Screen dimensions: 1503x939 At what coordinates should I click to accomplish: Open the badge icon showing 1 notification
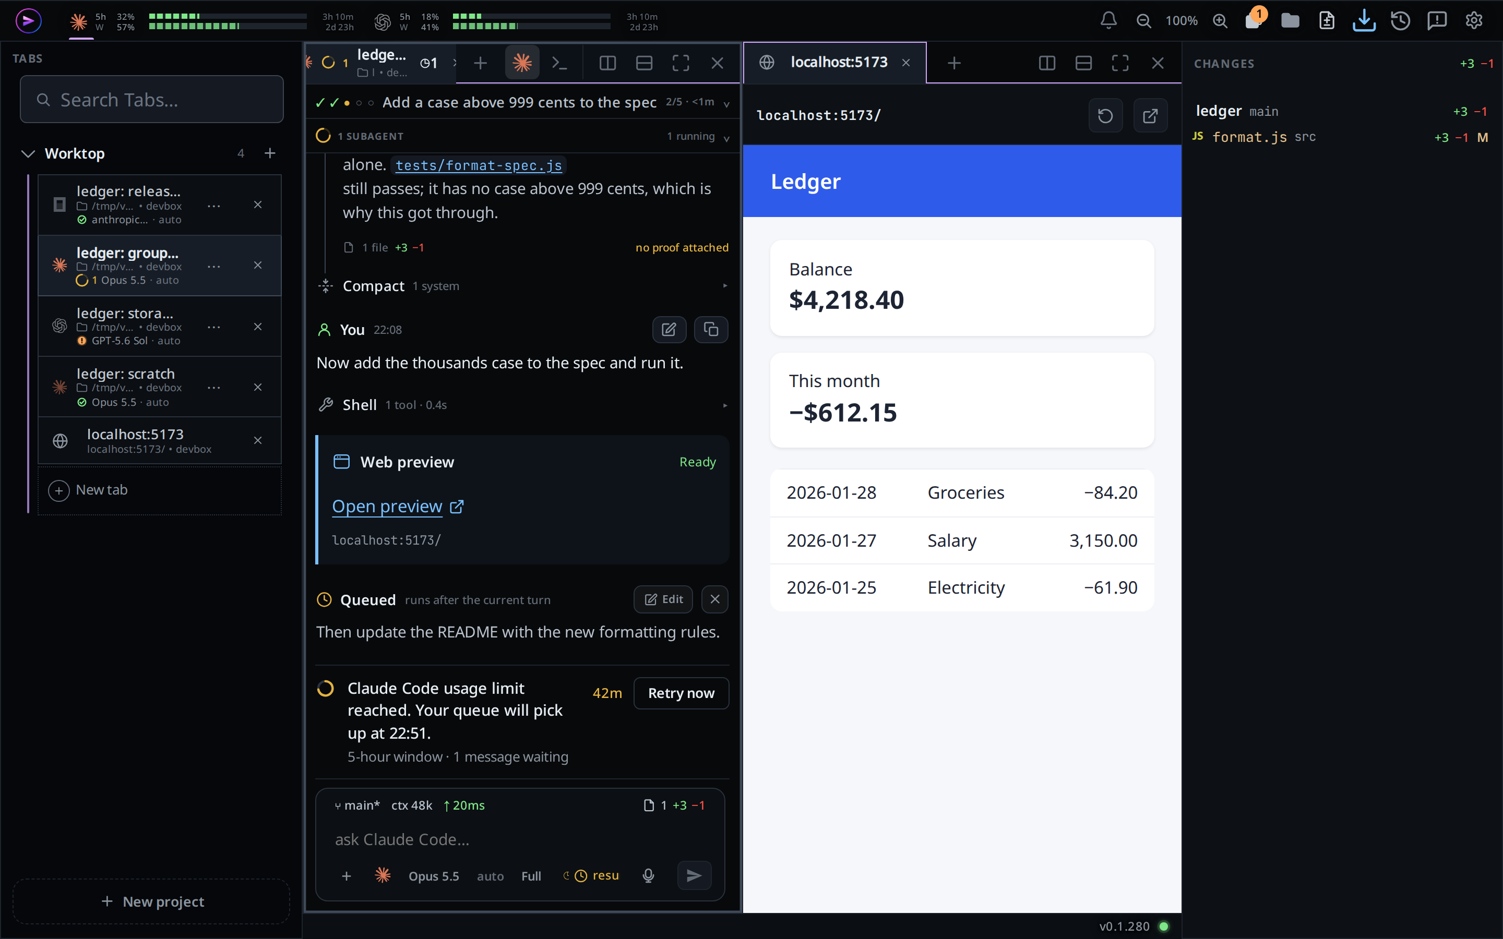pyautogui.click(x=1254, y=19)
